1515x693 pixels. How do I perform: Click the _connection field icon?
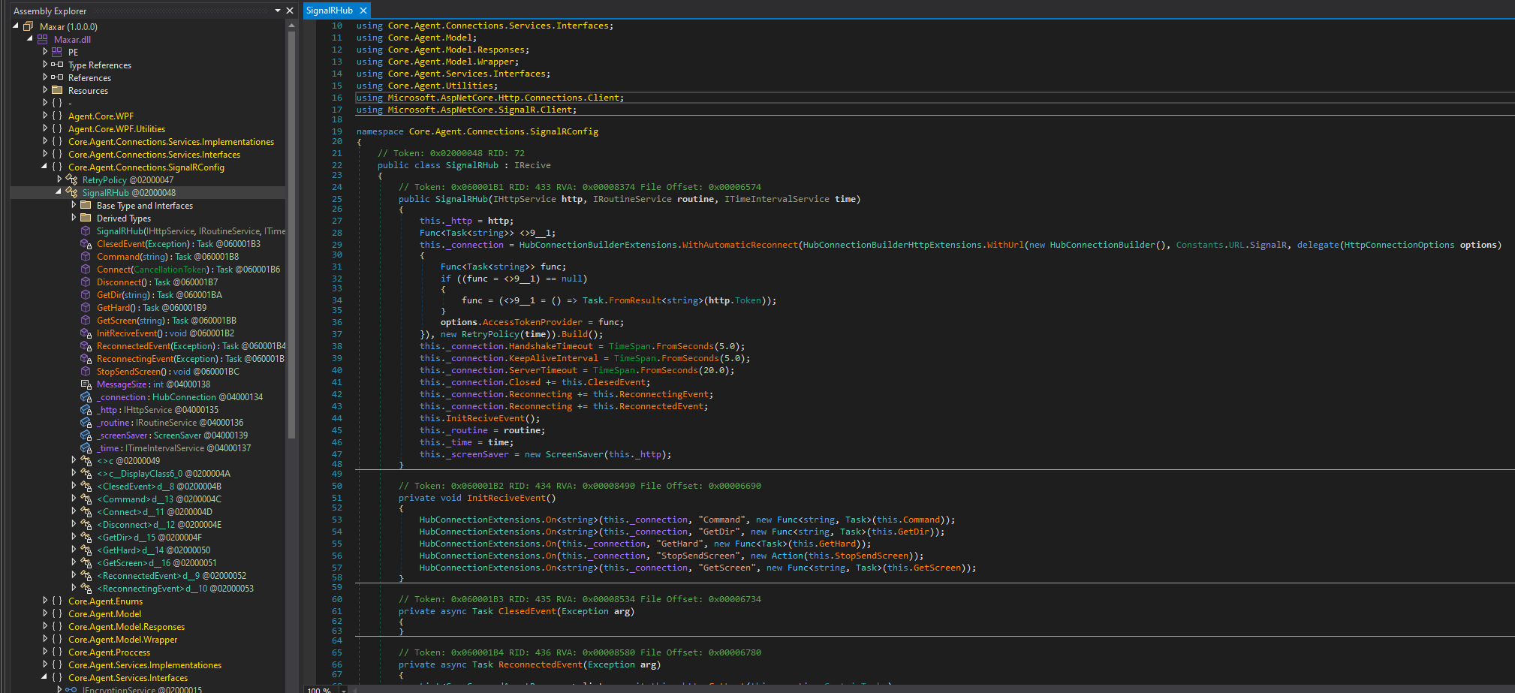click(x=86, y=397)
